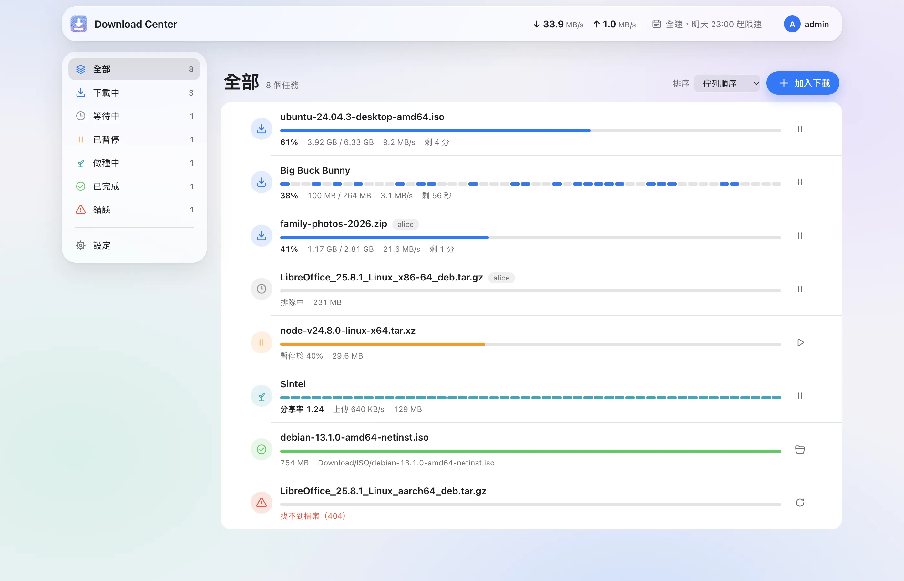Pause the ubuntu-24.04.3 ISO download

(799, 129)
